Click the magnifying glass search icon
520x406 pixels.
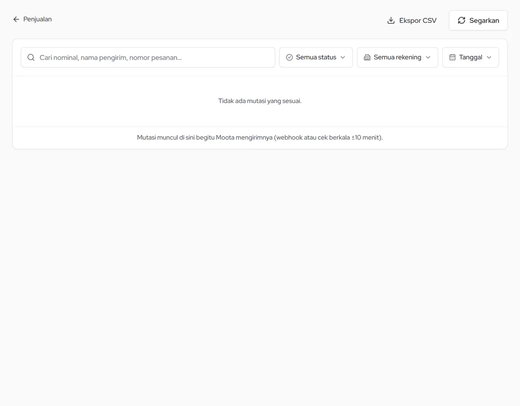[31, 57]
